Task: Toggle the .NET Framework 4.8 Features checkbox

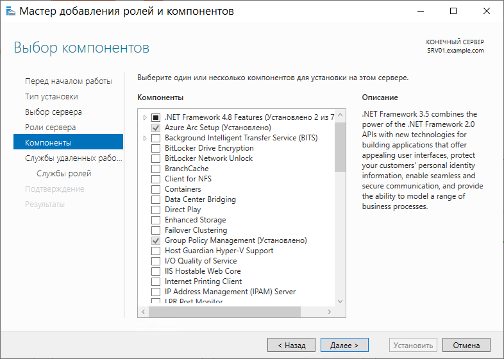Action: pyautogui.click(x=156, y=117)
